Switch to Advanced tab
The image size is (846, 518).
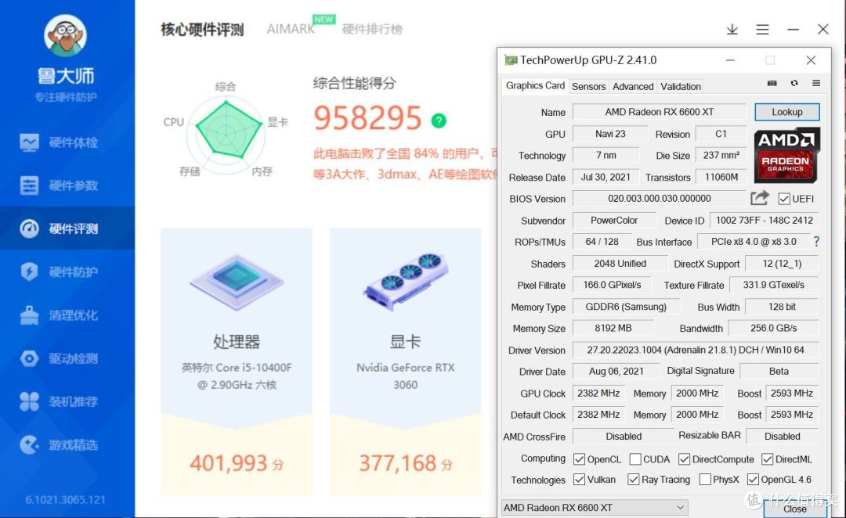point(633,86)
